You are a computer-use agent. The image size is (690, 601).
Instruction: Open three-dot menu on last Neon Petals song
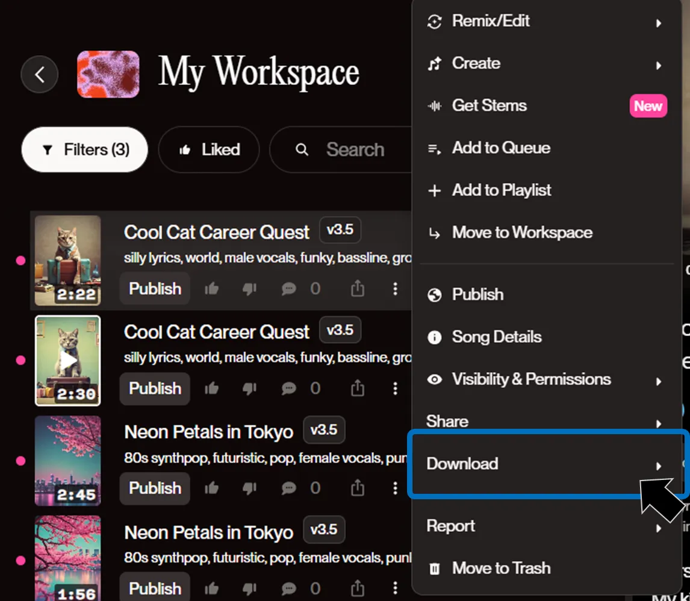395,588
